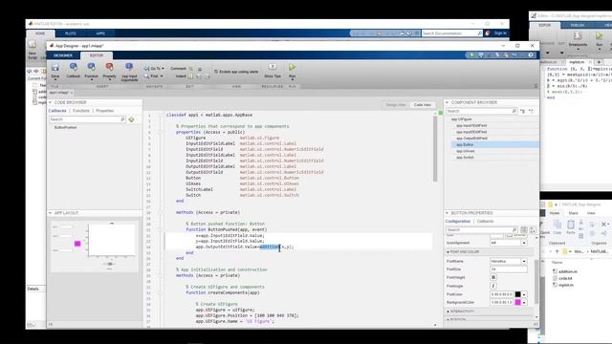This screenshot has width=612, height=344.
Task: Click the black FontColor swatch
Action: click(517, 294)
